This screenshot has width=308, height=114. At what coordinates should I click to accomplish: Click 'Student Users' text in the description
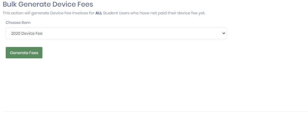pyautogui.click(x=116, y=13)
